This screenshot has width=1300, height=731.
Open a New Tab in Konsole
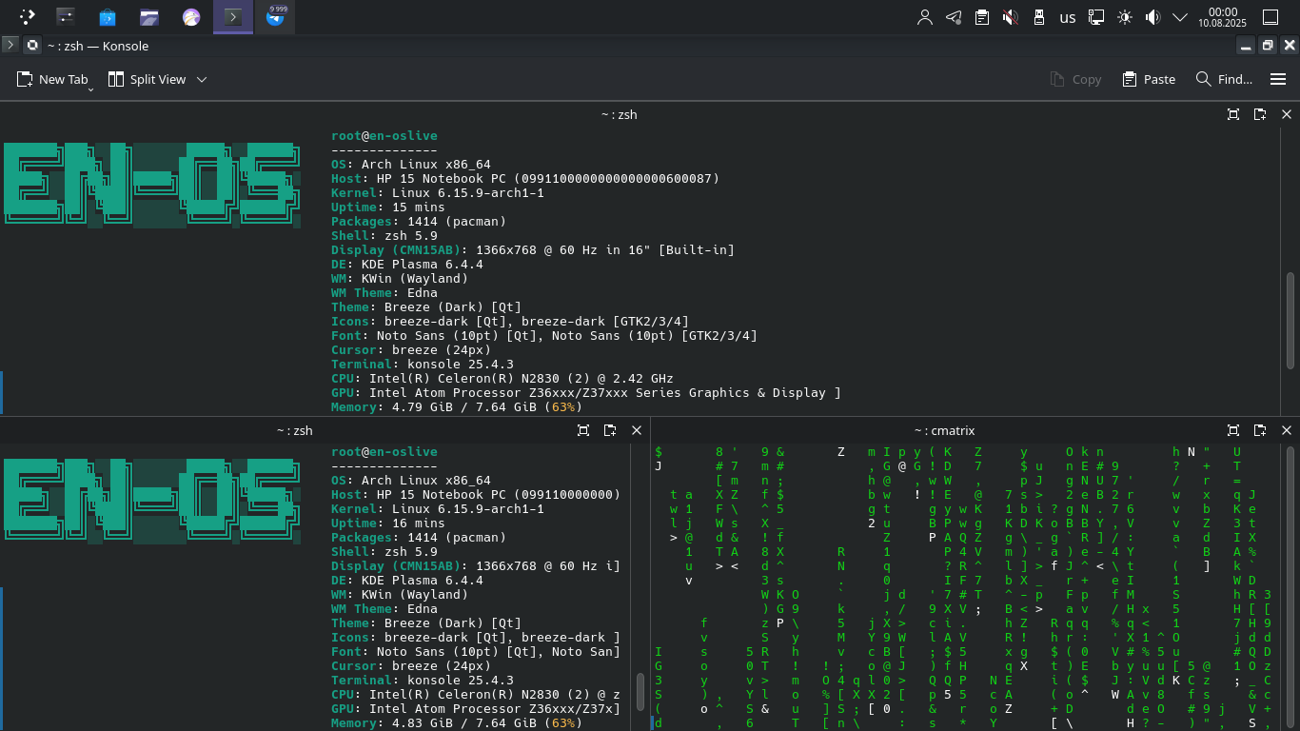[x=52, y=80]
